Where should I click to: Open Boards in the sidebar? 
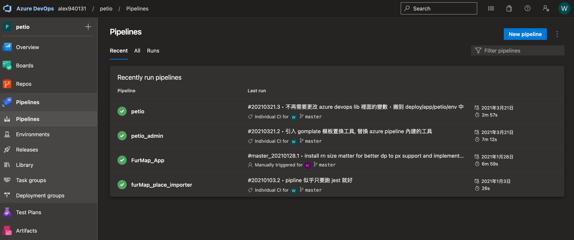click(49, 65)
